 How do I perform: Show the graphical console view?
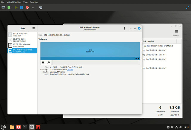[3, 7]
